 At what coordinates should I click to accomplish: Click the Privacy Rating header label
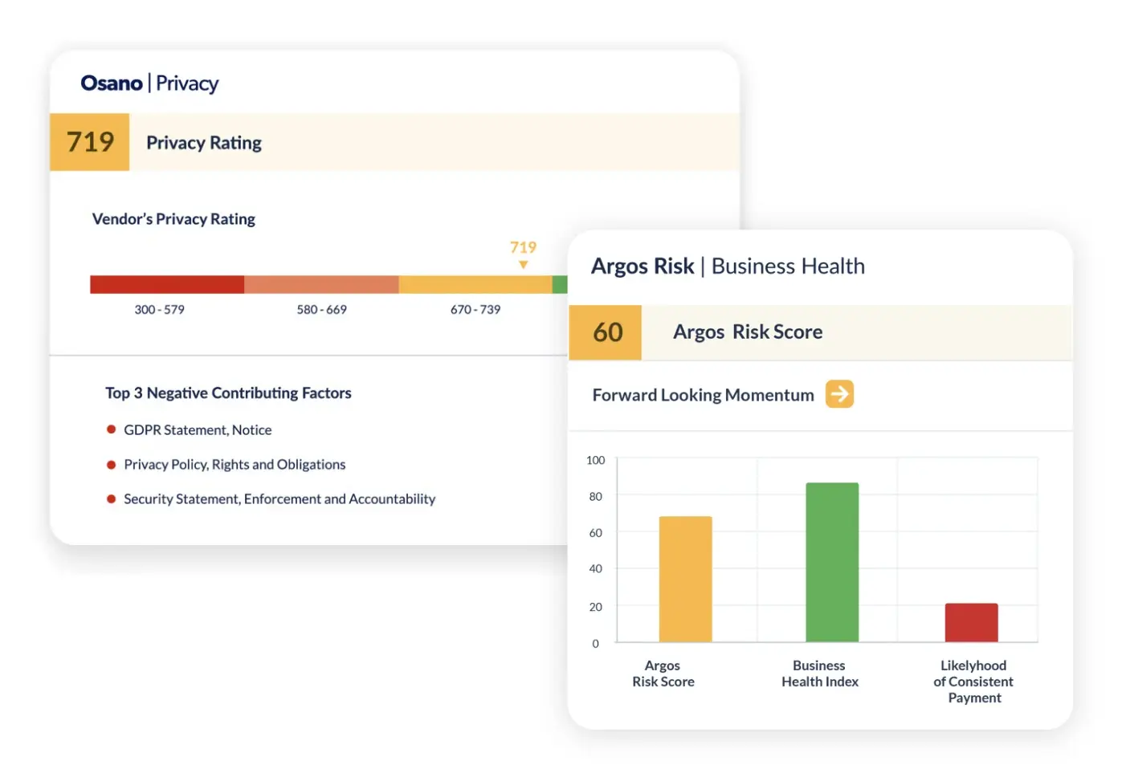coord(204,143)
